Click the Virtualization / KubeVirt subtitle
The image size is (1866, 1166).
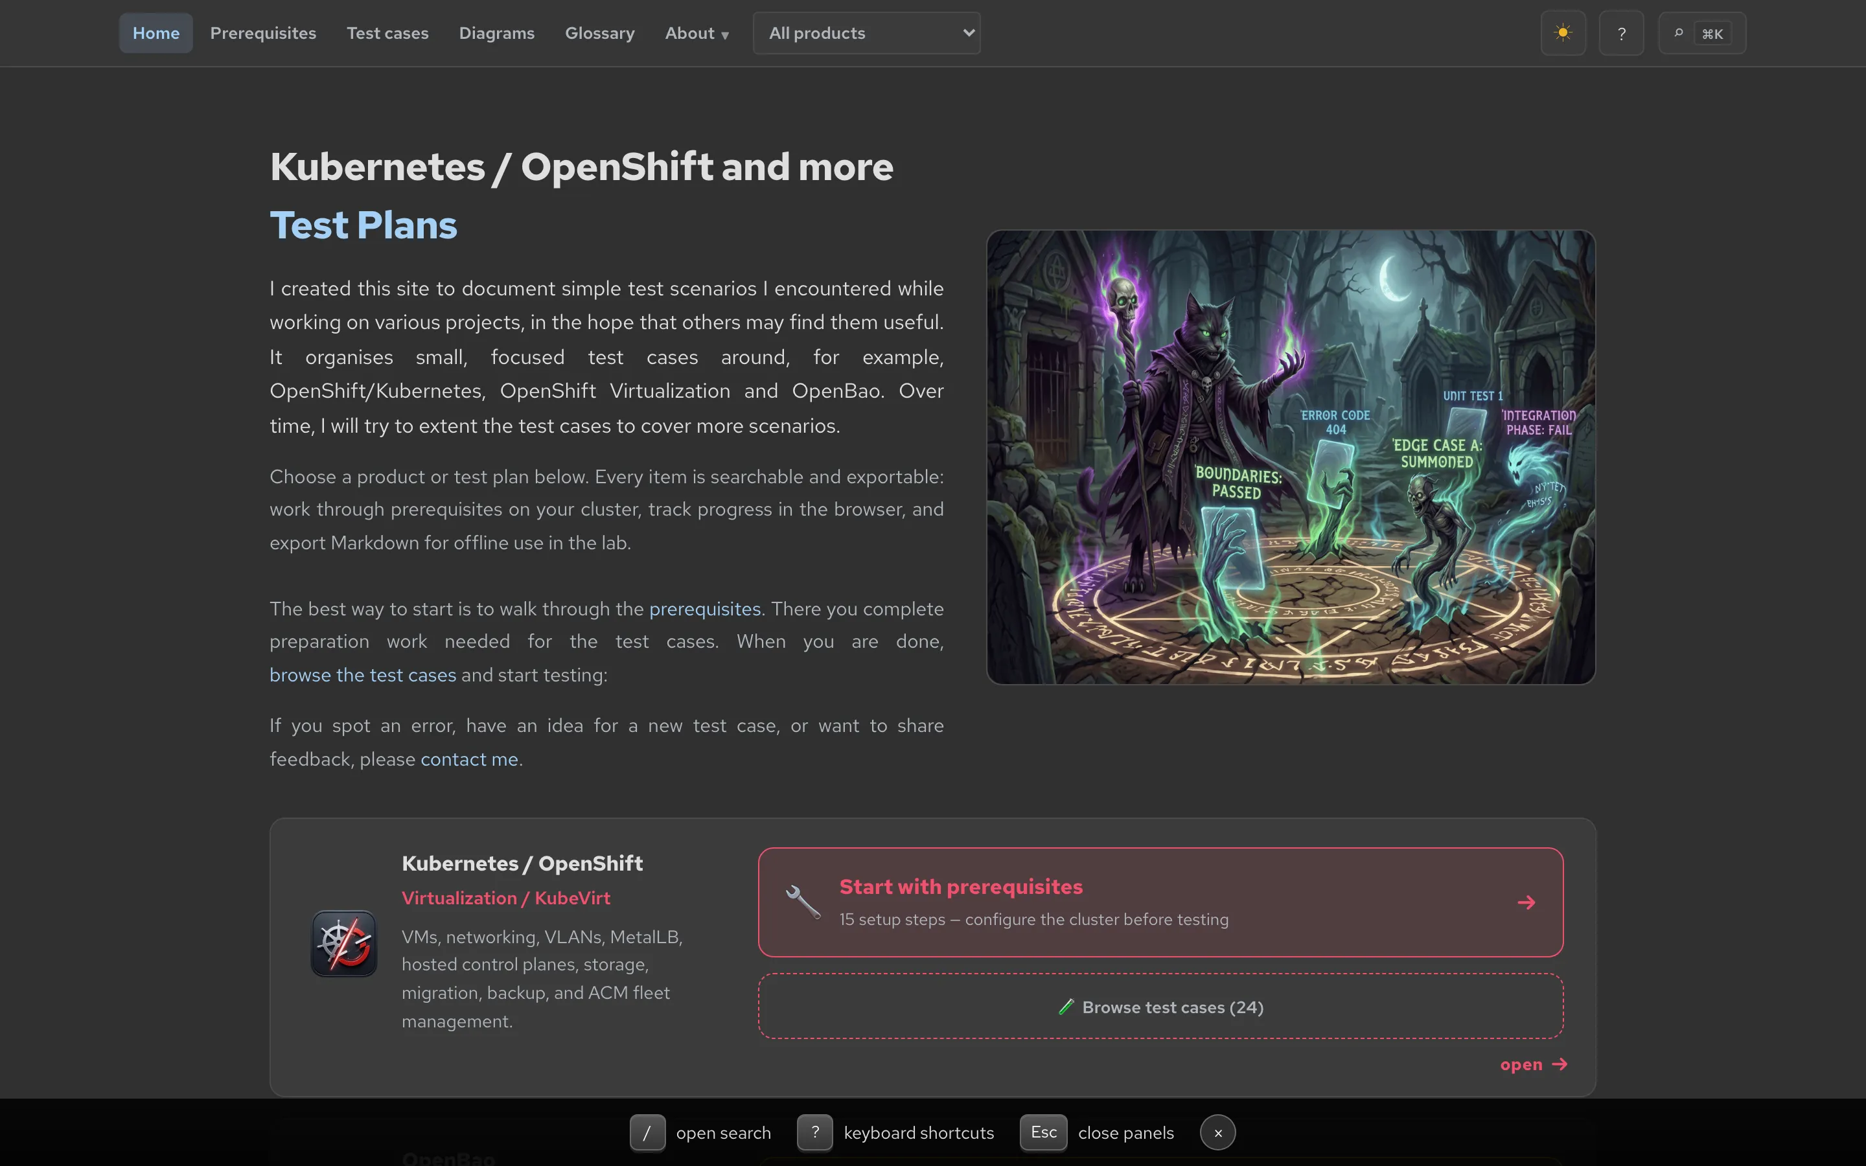(x=506, y=898)
